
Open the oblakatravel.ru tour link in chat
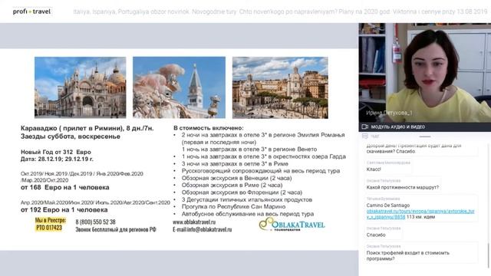420,214
